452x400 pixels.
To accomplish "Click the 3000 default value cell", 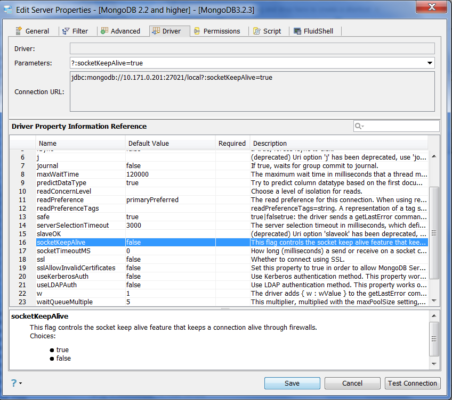I will 170,226.
